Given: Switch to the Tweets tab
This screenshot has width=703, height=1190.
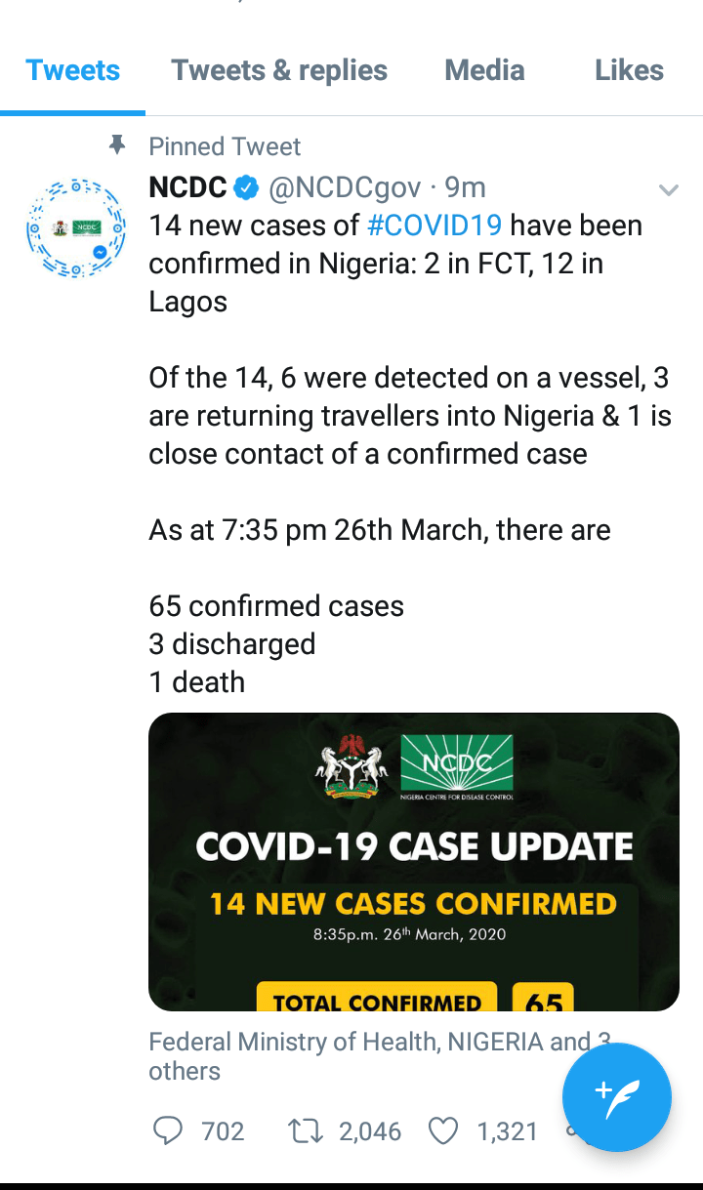Looking at the screenshot, I should [72, 70].
